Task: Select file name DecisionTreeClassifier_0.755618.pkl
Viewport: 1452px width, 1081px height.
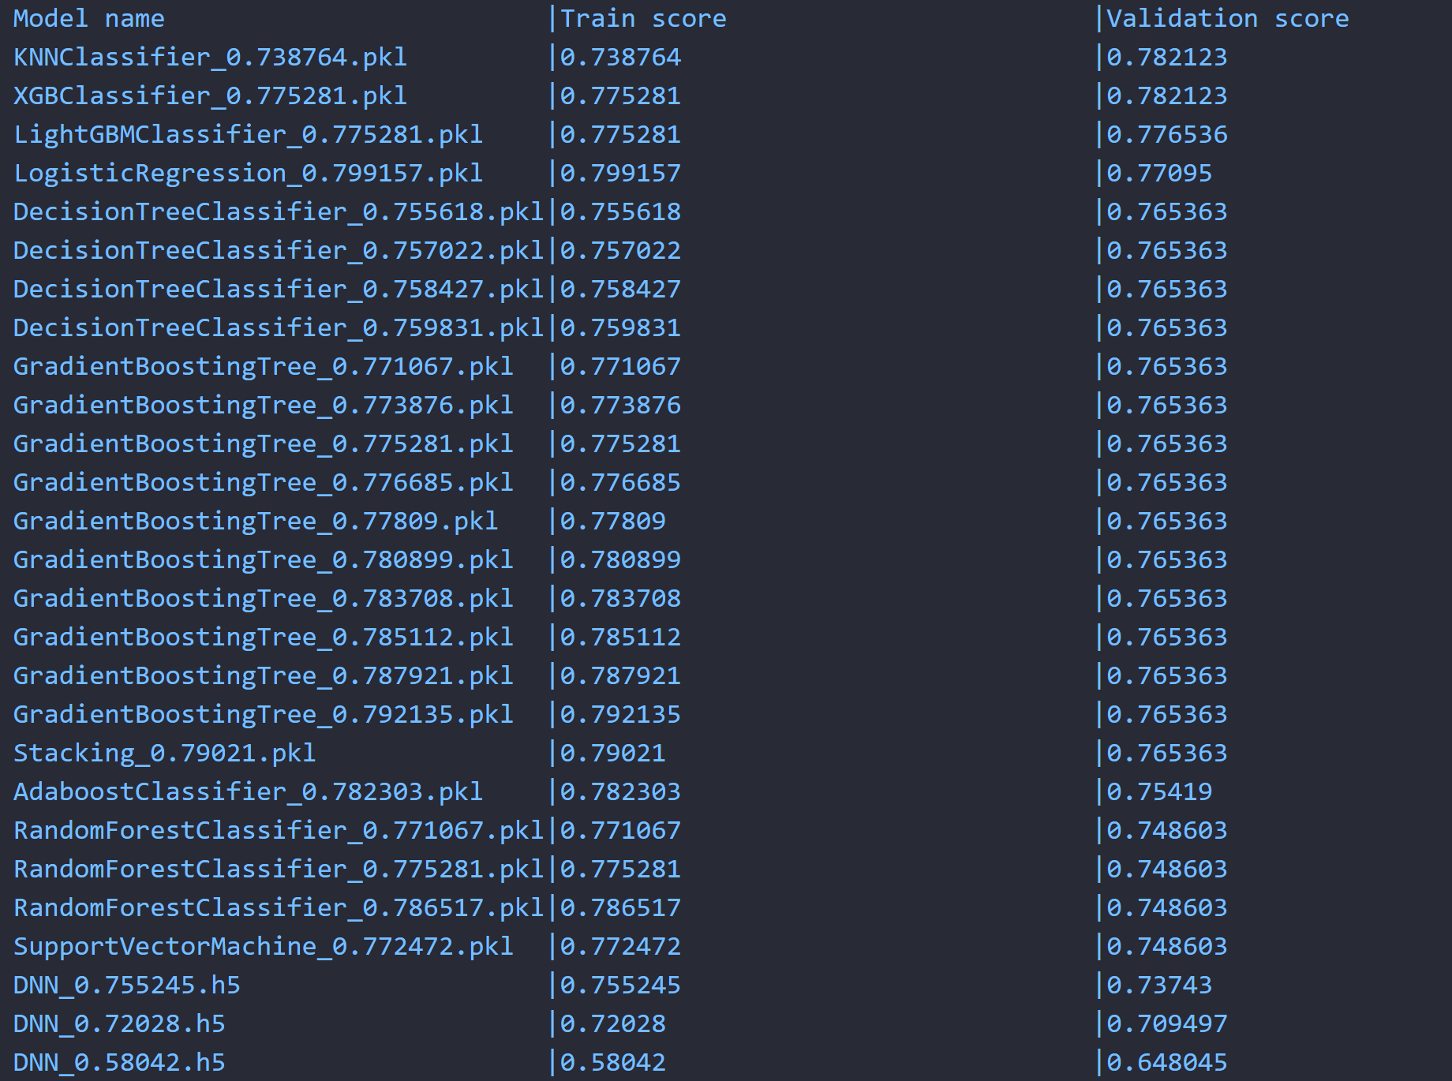Action: (279, 212)
